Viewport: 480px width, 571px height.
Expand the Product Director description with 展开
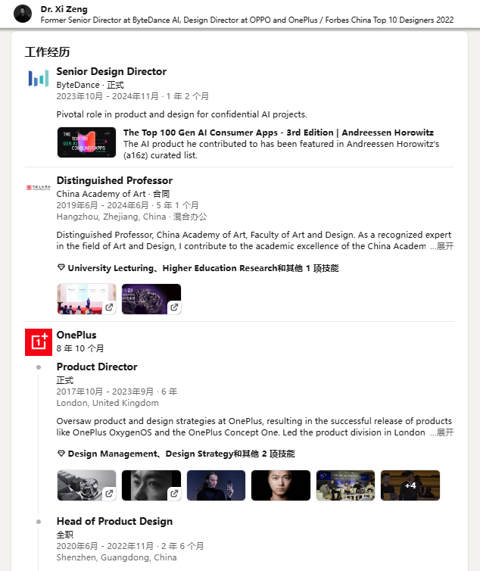tap(441, 432)
